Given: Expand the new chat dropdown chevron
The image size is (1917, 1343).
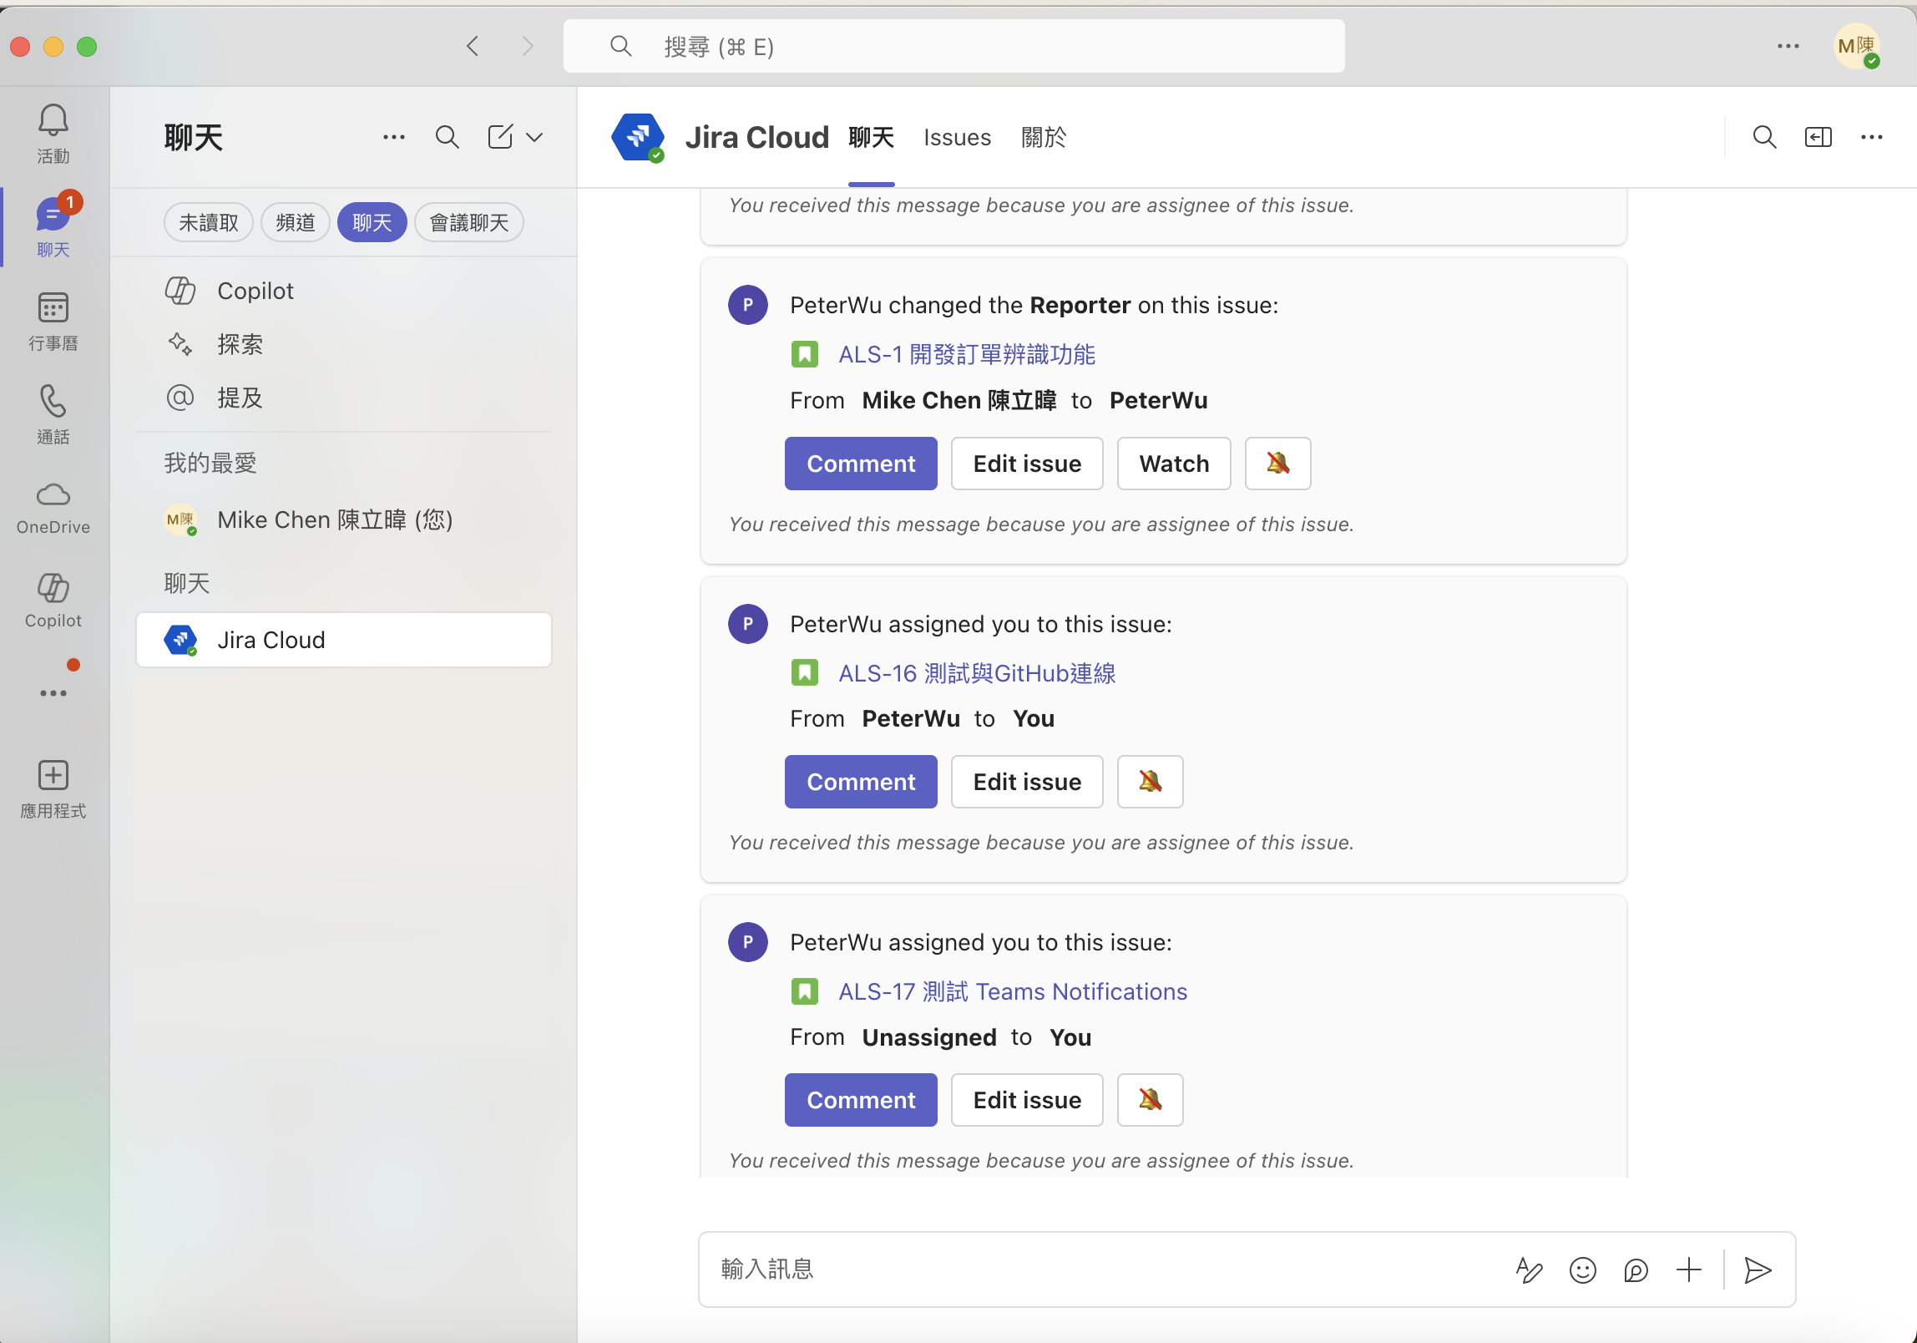Looking at the screenshot, I should (x=534, y=138).
